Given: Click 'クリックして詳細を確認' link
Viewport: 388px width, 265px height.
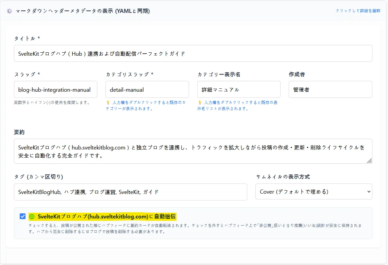Looking at the screenshot, I should 358,11.
